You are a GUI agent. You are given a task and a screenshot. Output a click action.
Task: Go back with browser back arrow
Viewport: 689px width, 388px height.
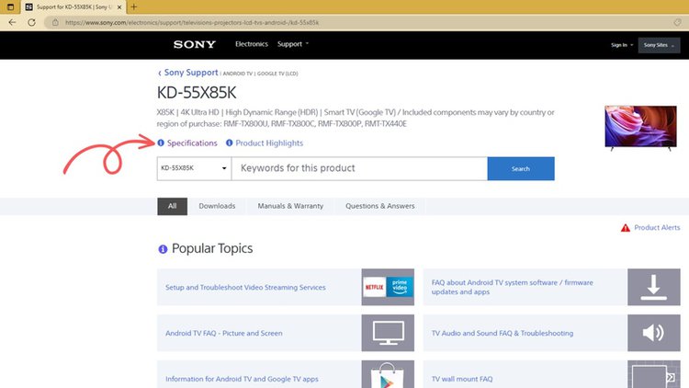12,22
